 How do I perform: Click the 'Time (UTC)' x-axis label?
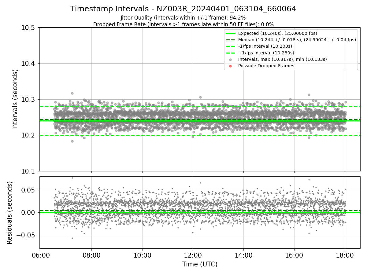(200, 264)
